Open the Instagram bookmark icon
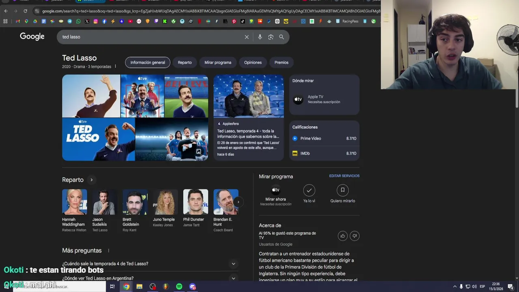 pyautogui.click(x=96, y=21)
